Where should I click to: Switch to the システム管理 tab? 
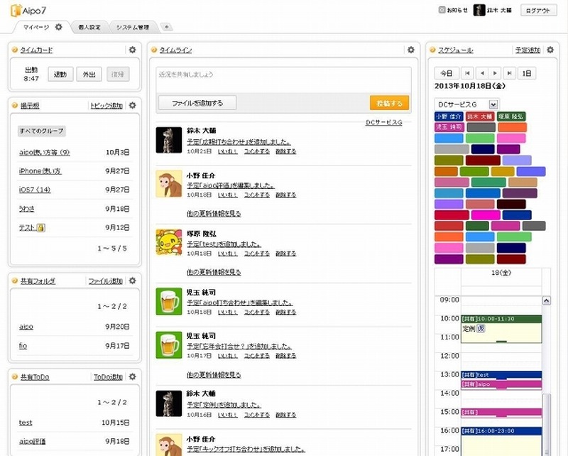pyautogui.click(x=133, y=27)
